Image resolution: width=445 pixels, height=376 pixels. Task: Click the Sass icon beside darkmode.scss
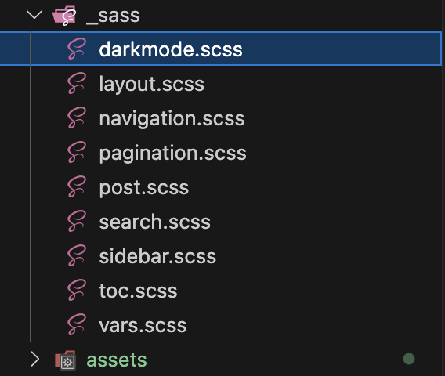tap(77, 49)
